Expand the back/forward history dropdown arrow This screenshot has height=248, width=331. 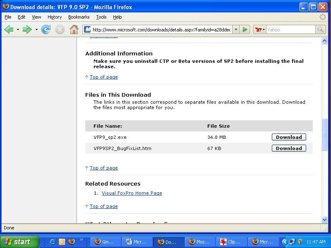point(36,29)
